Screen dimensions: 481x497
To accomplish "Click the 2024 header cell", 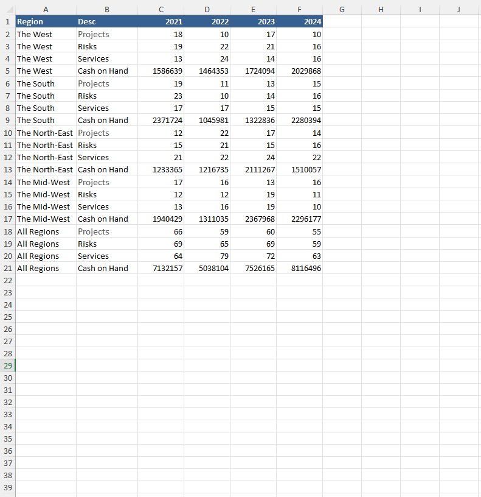I will [x=299, y=21].
